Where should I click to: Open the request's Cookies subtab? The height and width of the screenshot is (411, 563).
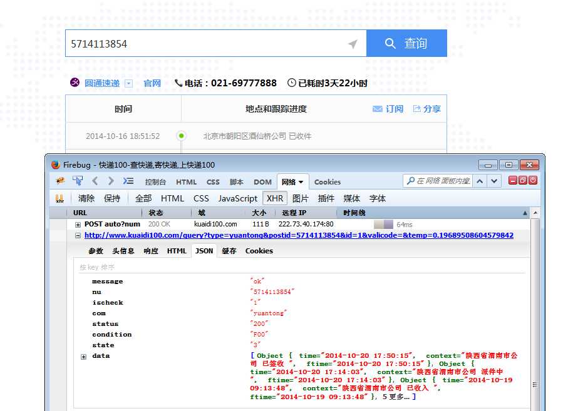tap(259, 251)
